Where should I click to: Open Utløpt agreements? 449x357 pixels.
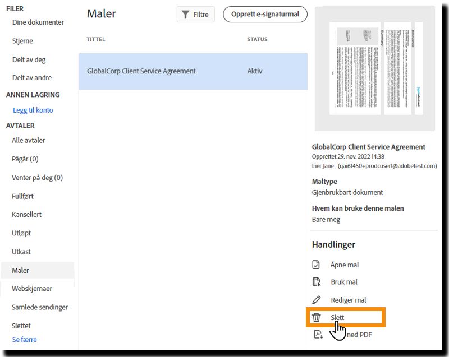(x=21, y=233)
